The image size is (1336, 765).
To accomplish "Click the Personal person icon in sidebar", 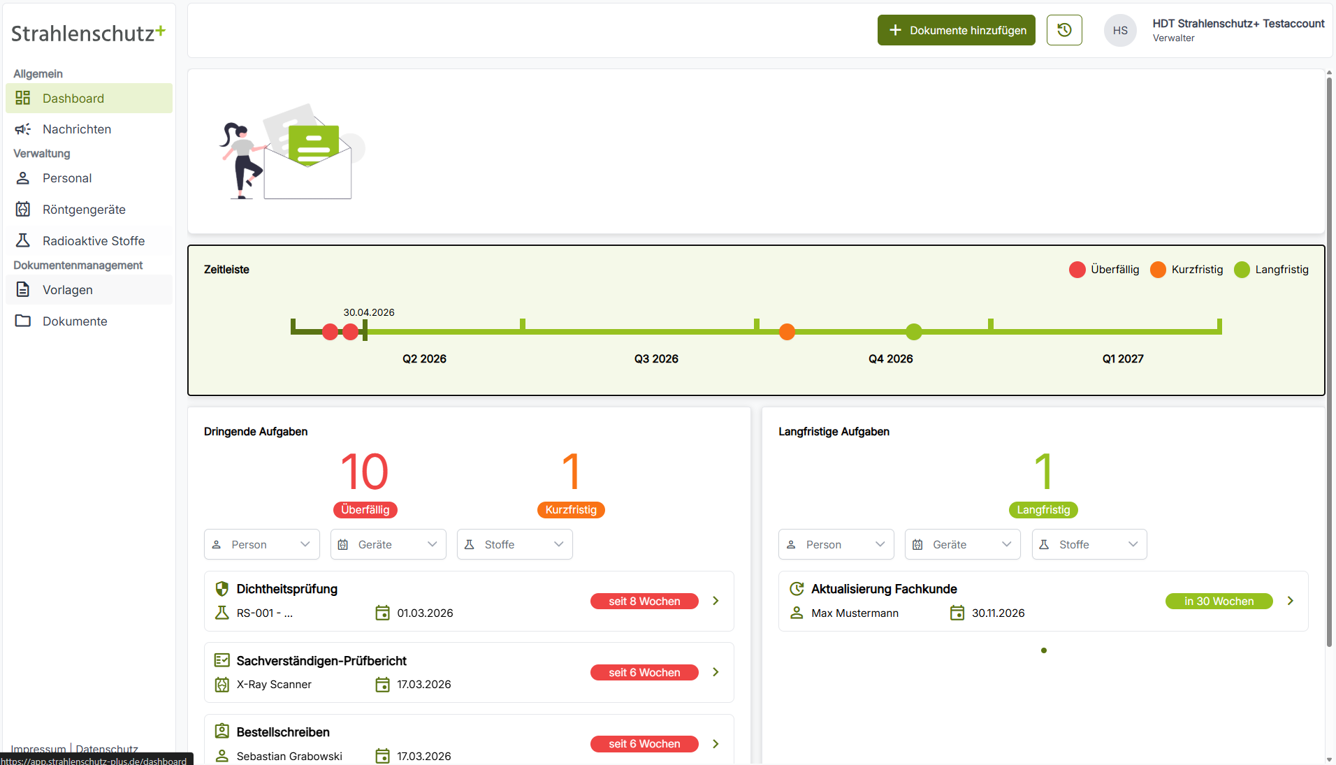I will coord(23,178).
